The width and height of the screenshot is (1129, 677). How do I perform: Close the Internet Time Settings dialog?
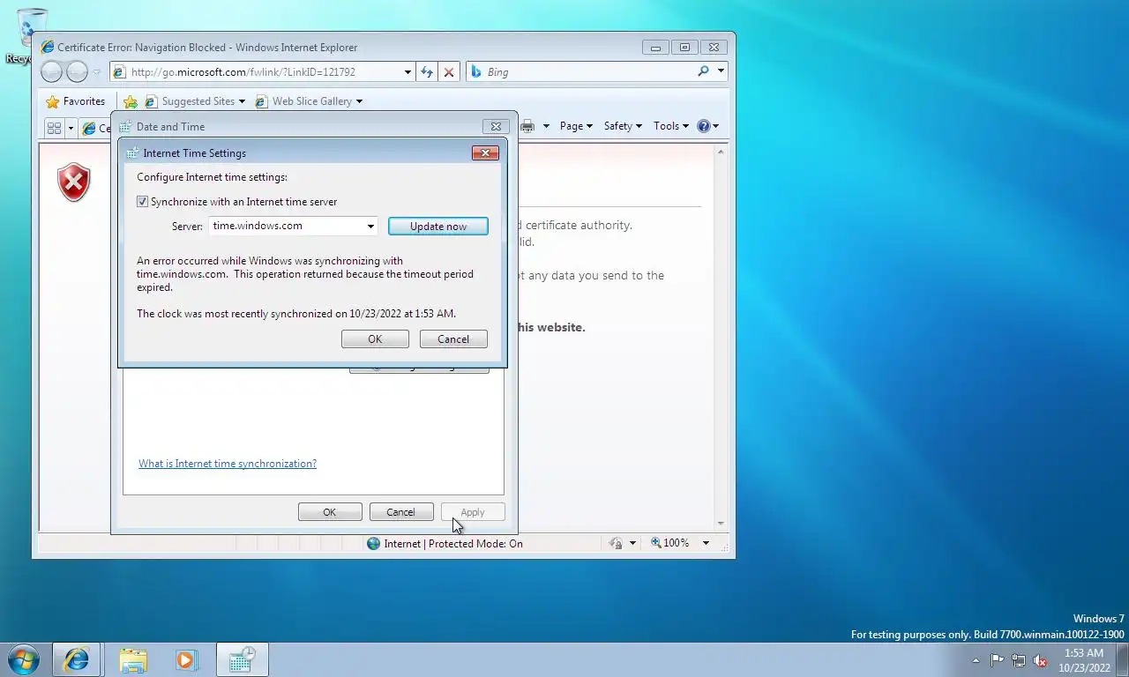pyautogui.click(x=485, y=153)
